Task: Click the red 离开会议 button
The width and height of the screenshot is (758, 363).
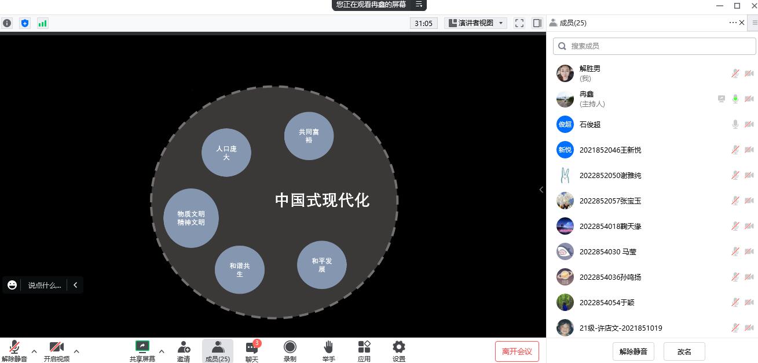Action: click(517, 351)
